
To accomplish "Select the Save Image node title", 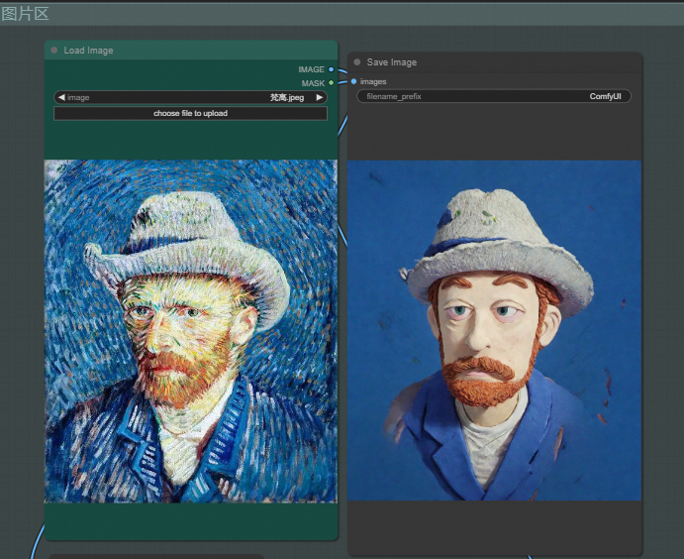I will [392, 62].
